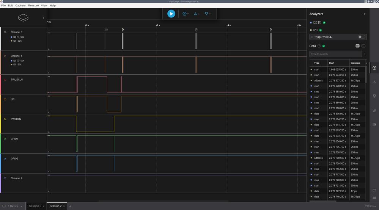This screenshot has width=379, height=210.
Task: Open the Extensions sidebar icon
Action: (x=374, y=110)
